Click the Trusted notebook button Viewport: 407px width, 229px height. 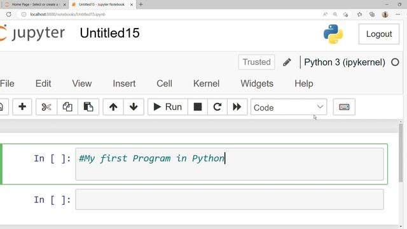pyautogui.click(x=256, y=62)
